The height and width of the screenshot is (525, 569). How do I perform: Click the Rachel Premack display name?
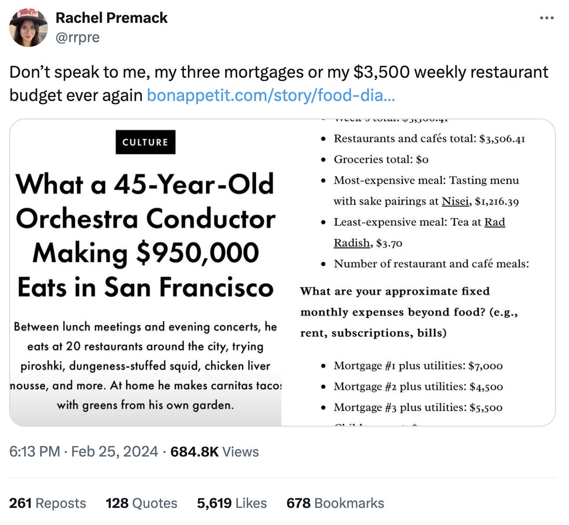[112, 18]
